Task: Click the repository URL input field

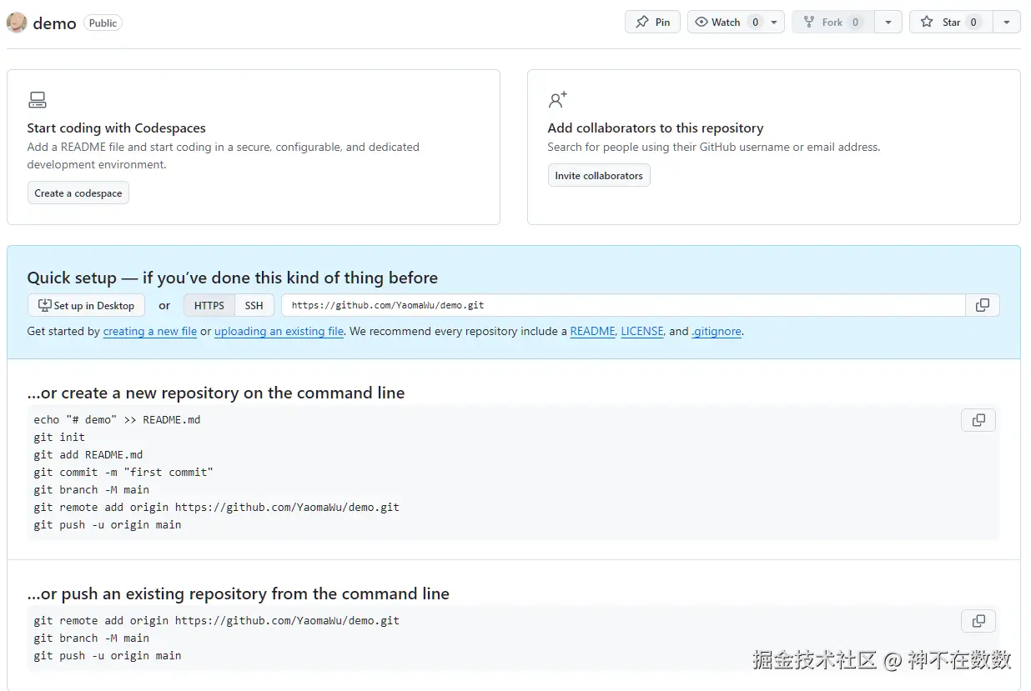Action: pyautogui.click(x=623, y=305)
